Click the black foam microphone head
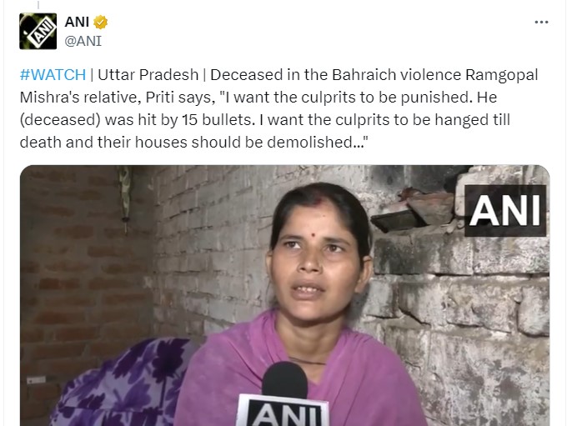The image size is (577, 426). tap(284, 379)
